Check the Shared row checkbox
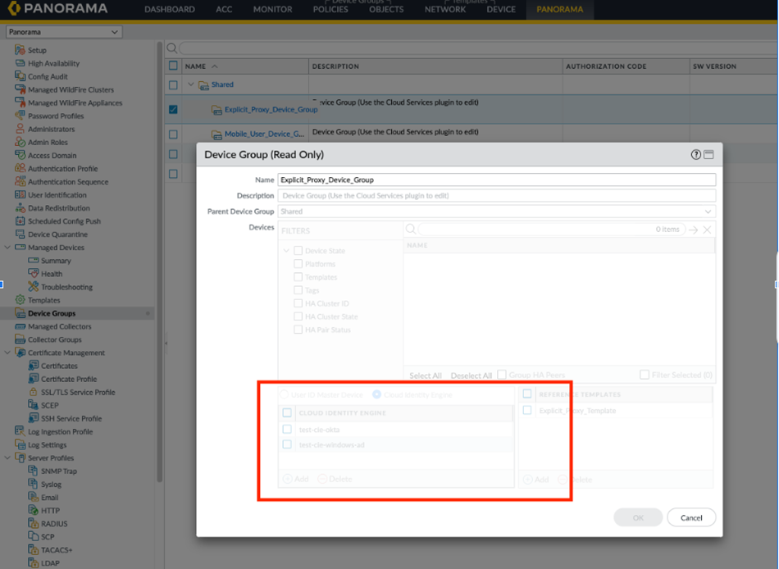The image size is (779, 569). (x=173, y=84)
